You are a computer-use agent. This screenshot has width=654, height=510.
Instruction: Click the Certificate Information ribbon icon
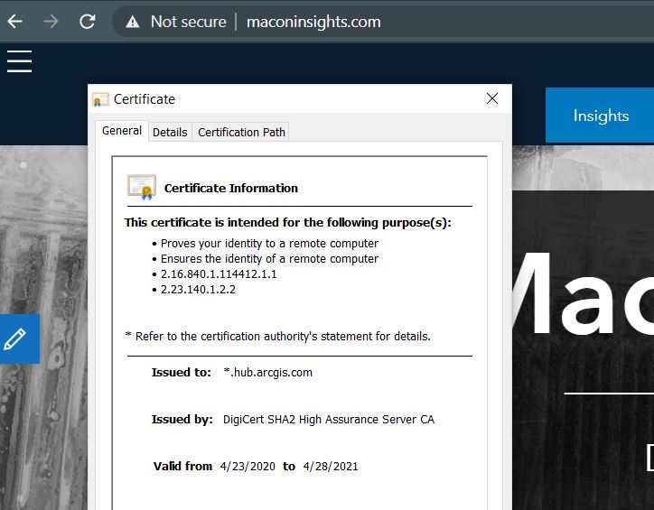click(x=142, y=187)
